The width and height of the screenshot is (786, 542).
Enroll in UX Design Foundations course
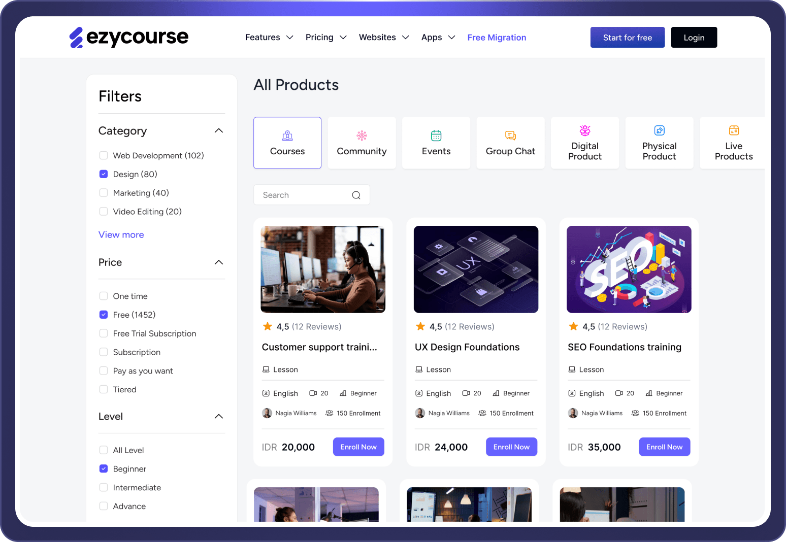(511, 447)
